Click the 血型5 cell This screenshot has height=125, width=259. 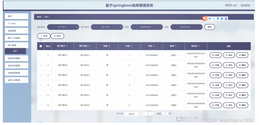click(174, 95)
